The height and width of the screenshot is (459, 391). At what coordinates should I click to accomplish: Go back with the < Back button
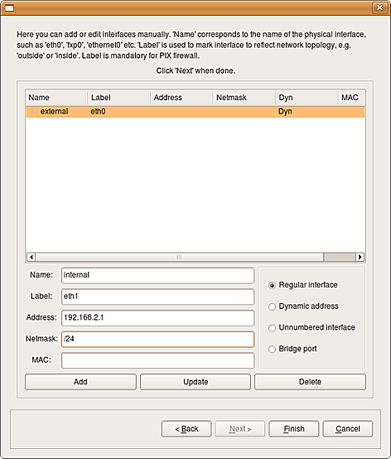[x=186, y=429]
